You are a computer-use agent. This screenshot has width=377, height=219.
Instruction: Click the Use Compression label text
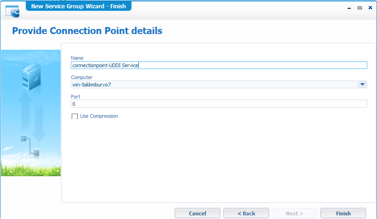point(99,116)
